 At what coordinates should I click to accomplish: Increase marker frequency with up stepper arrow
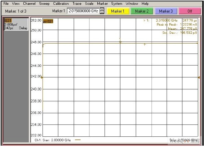102,10
